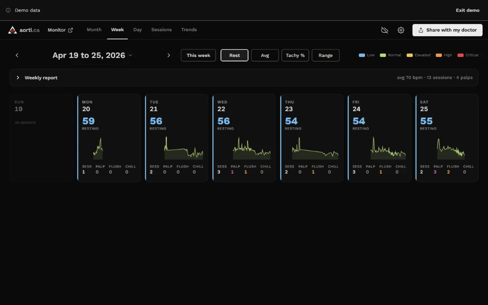
Task: Click the Normal green legend swatch
Action: (383, 55)
